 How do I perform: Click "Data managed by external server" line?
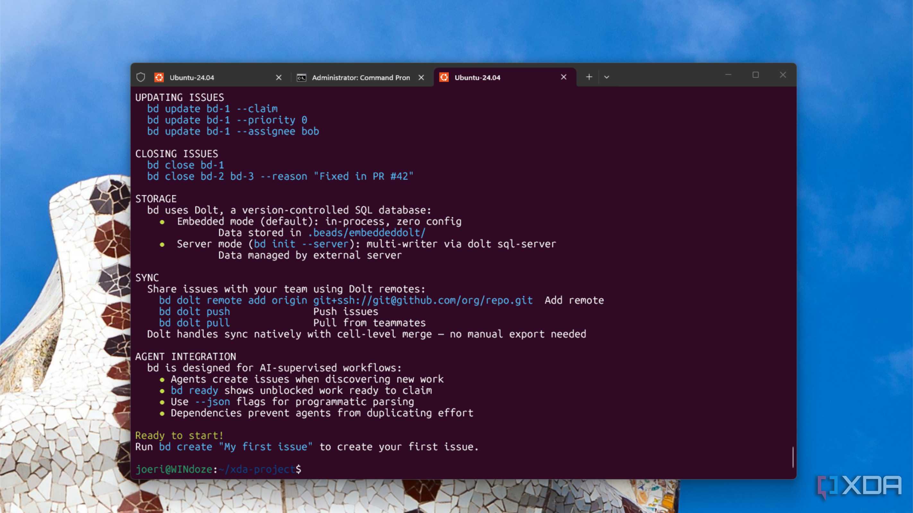310,255
